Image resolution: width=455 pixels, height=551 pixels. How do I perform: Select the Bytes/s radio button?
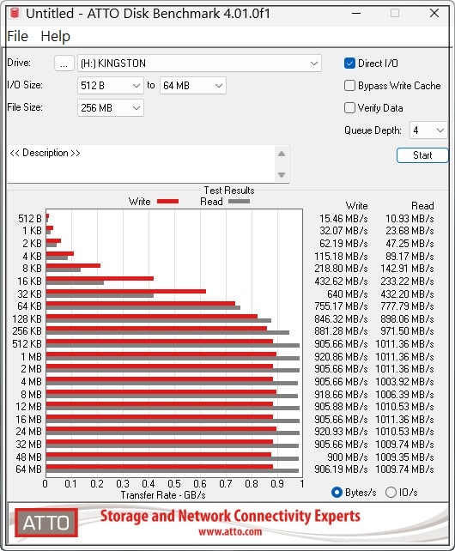pos(337,493)
